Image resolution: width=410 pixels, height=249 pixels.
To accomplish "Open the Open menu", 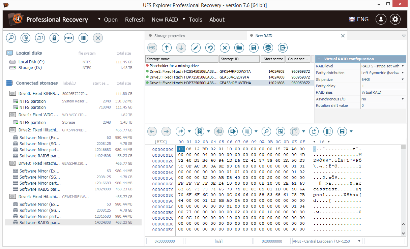I will click(111, 20).
